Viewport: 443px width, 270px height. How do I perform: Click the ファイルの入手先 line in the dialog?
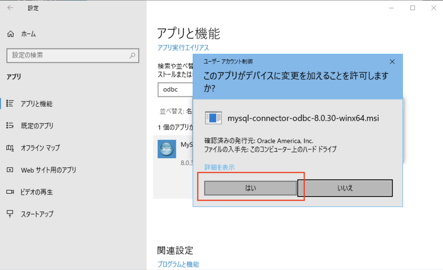pyautogui.click(x=271, y=149)
